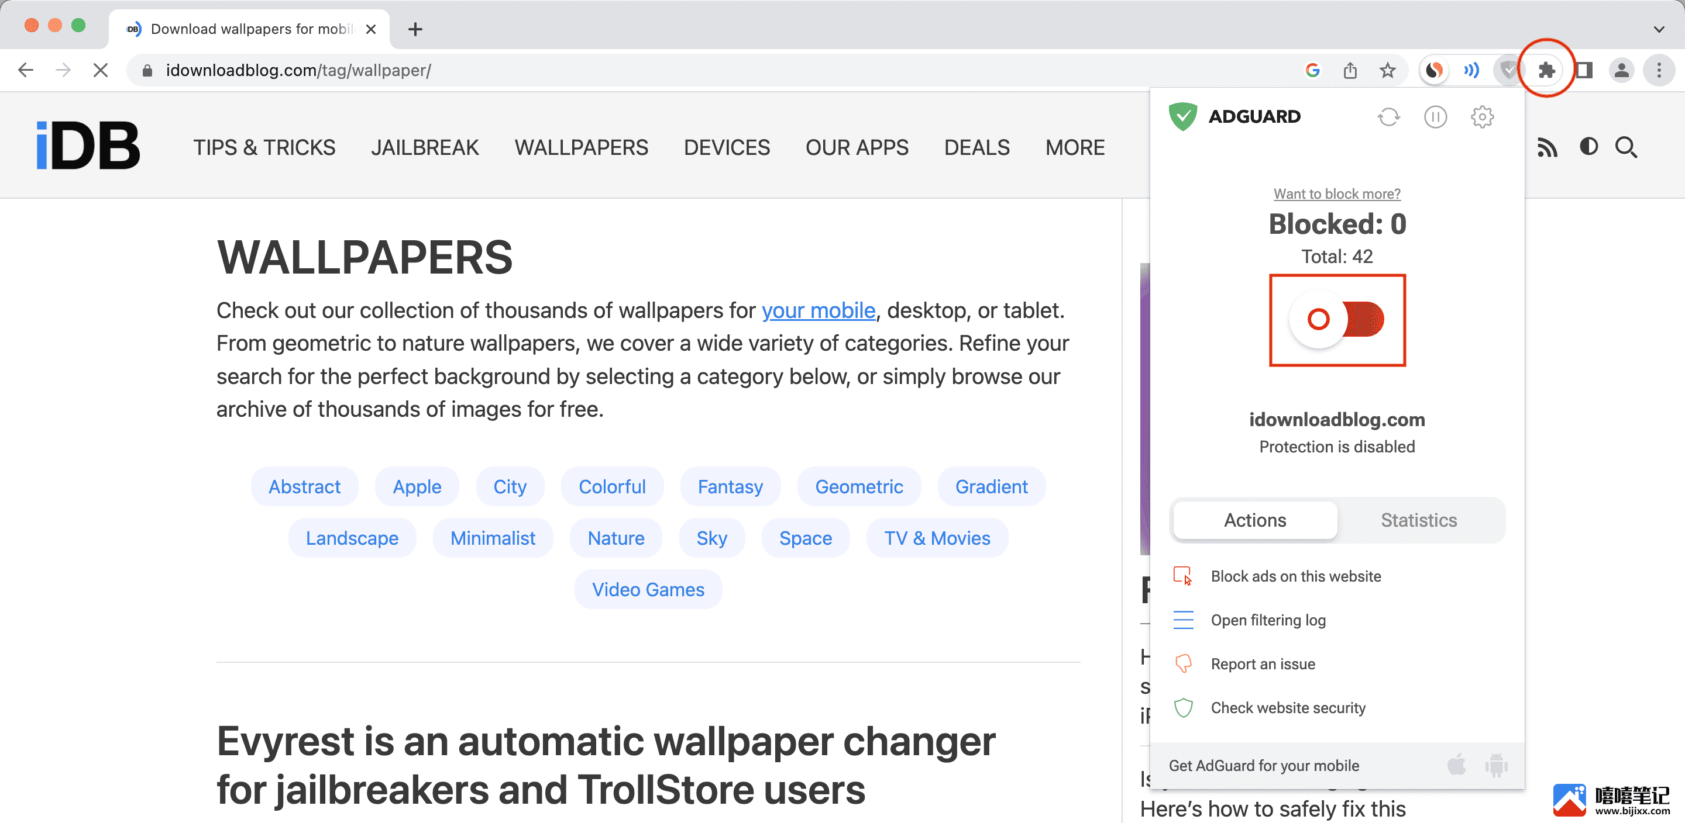
Task: Click the AdGuard shield toolbar extension icon
Action: tap(1509, 70)
